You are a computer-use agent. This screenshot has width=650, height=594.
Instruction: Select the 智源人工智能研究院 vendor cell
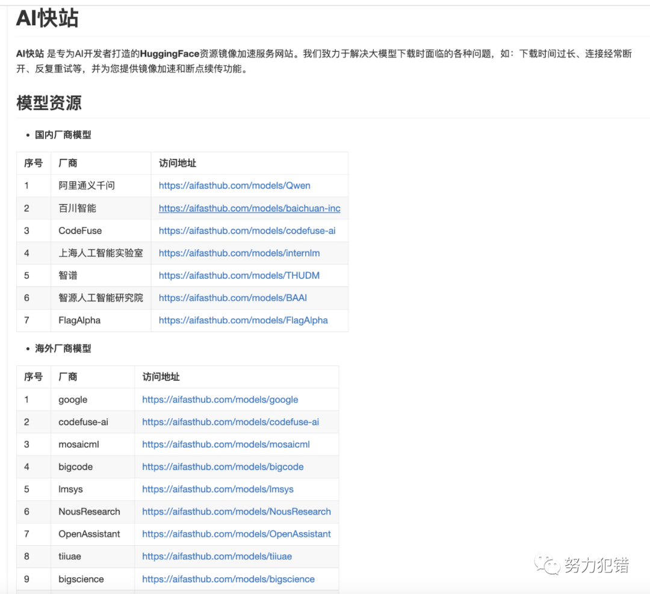pos(101,298)
